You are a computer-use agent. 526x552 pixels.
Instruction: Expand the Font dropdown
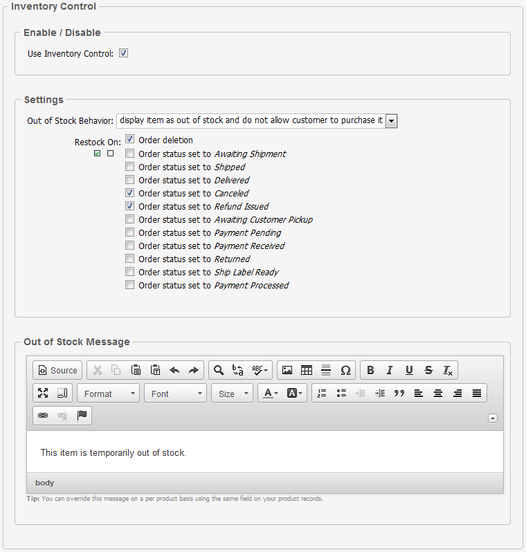coord(175,394)
